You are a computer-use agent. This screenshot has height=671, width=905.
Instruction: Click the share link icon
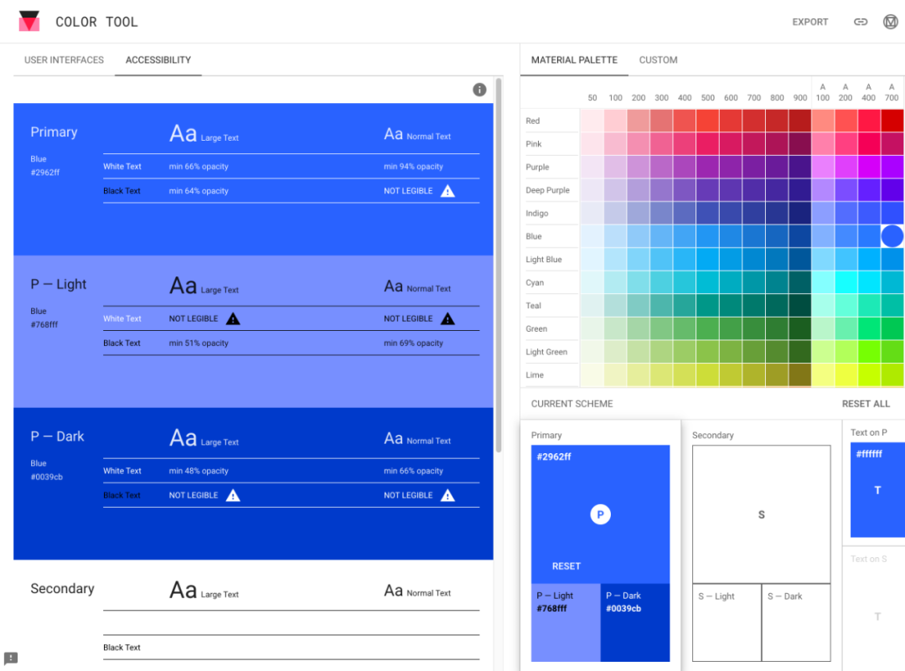click(x=861, y=22)
